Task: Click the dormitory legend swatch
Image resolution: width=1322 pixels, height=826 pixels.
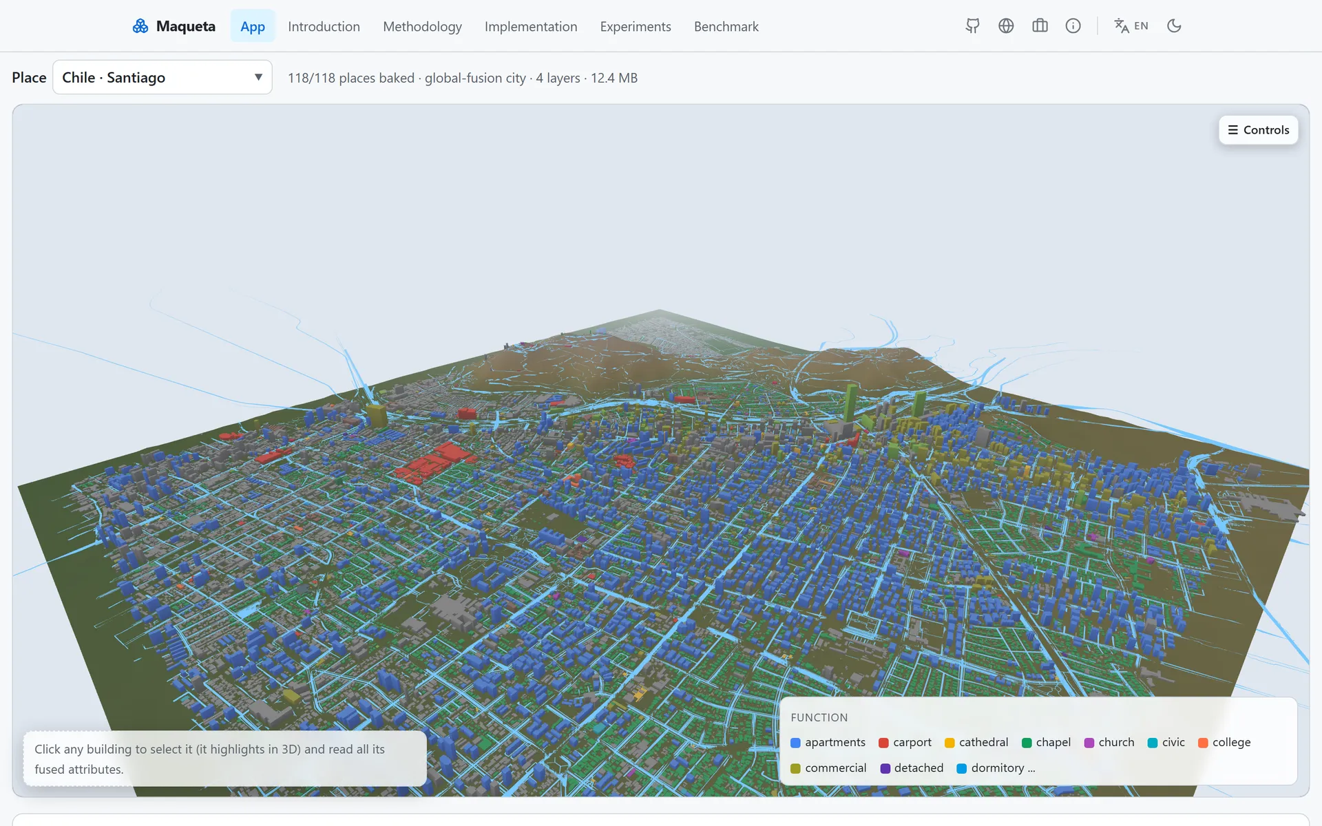Action: pyautogui.click(x=962, y=768)
